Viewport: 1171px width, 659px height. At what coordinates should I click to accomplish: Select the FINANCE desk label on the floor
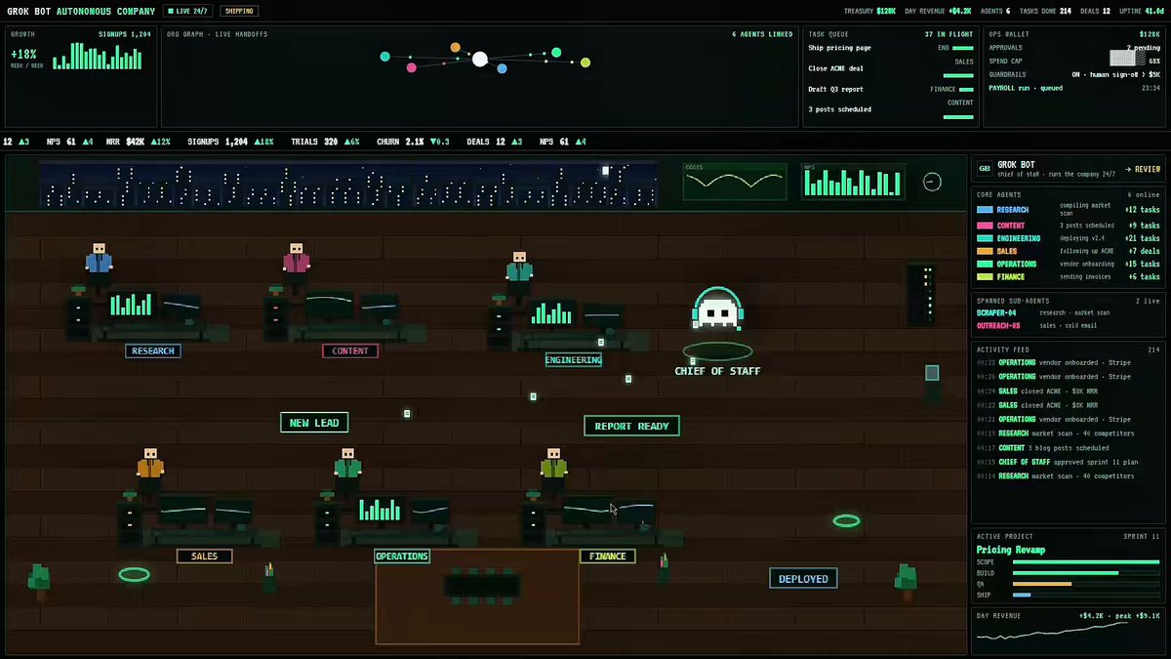point(608,556)
